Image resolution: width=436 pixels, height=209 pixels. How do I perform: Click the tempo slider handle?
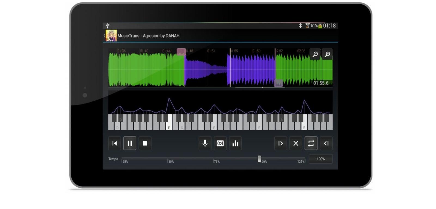coord(259,159)
